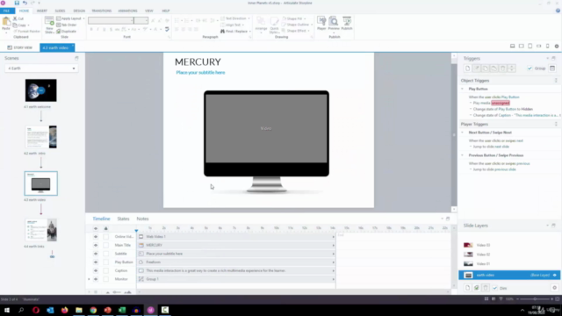The image size is (562, 316).
Task: Click the 'Hidden' state link in trigger
Action: coord(527,109)
